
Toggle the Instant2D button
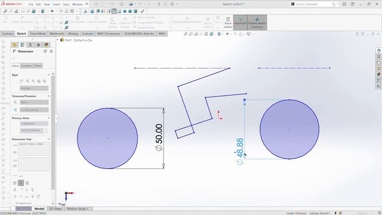click(x=240, y=23)
